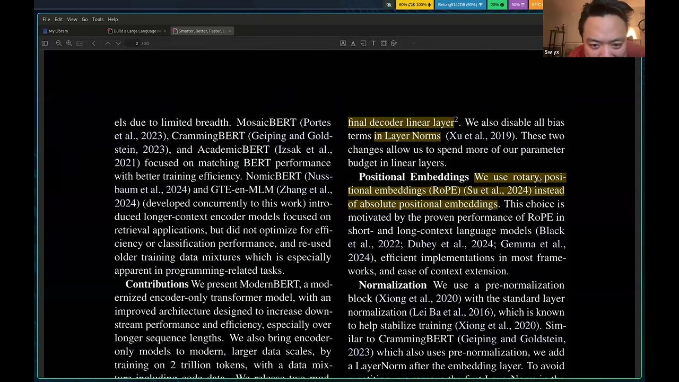Click the 20% CPU usage module

(x=497, y=5)
